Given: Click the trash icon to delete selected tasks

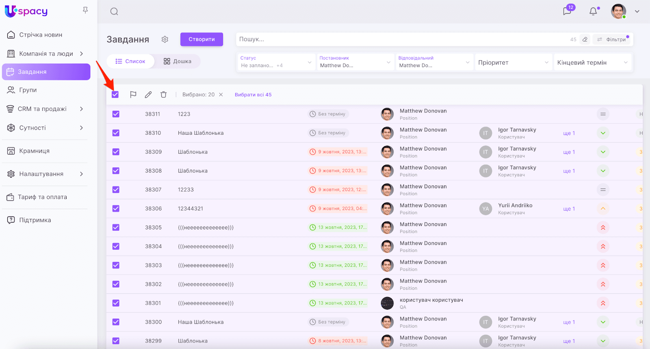Looking at the screenshot, I should [163, 95].
